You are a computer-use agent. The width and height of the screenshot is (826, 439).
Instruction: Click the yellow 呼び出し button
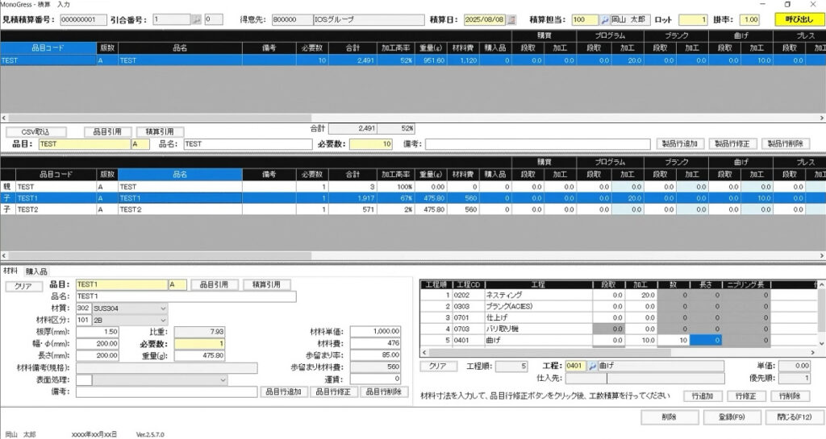(799, 19)
